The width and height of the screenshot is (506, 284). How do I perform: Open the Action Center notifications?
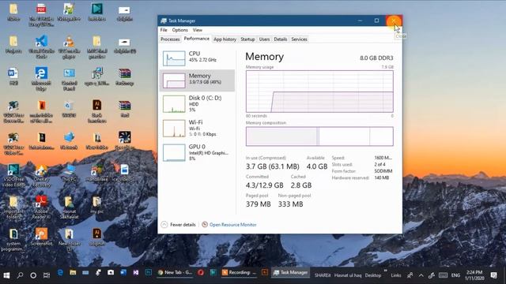[493, 275]
